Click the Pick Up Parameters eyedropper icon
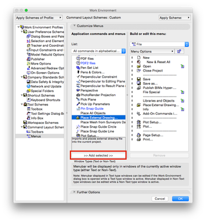Image resolution: width=206 pixels, height=222 pixels. tap(78, 104)
